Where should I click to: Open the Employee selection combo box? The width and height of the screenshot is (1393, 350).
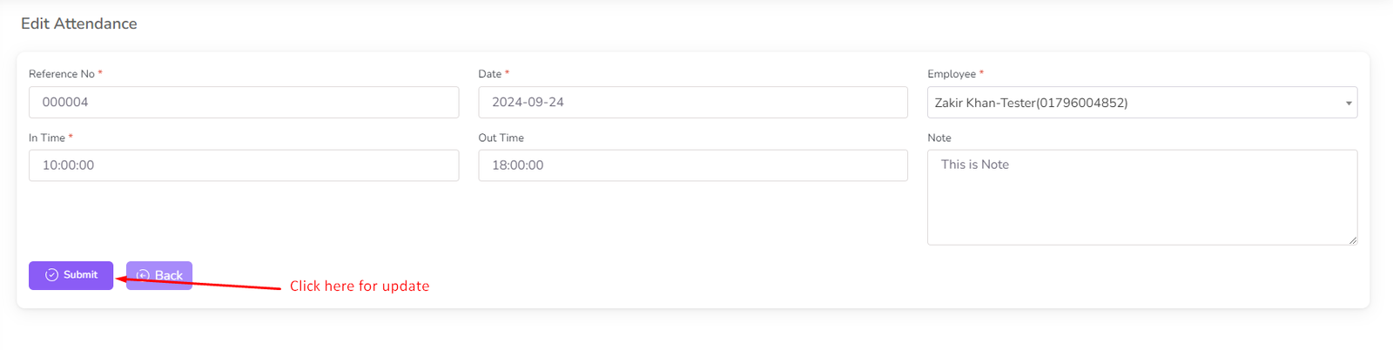coord(1132,103)
